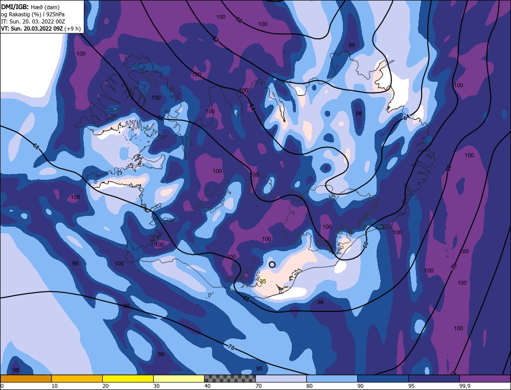Click the '90' legend scale label
511x390 pixels.
(x=360, y=386)
